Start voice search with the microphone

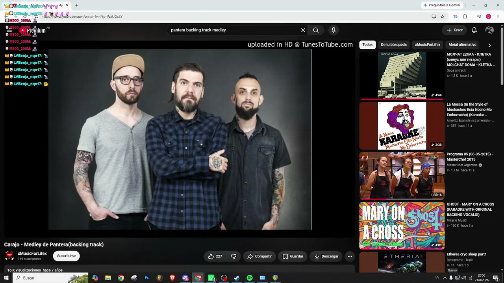pyautogui.click(x=334, y=30)
